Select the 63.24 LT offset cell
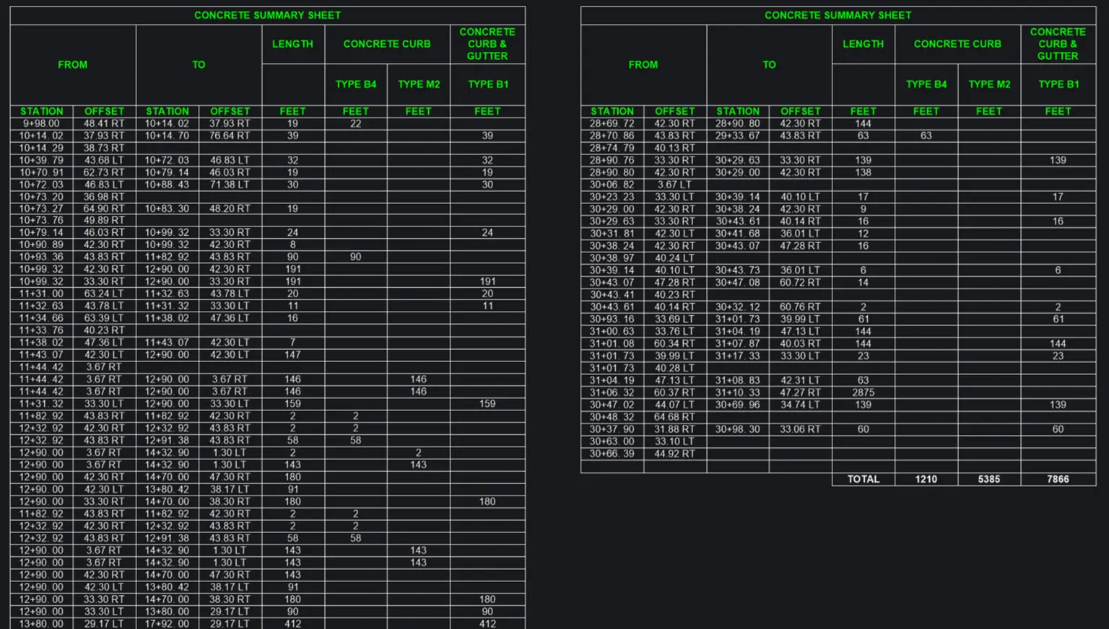 104,294
